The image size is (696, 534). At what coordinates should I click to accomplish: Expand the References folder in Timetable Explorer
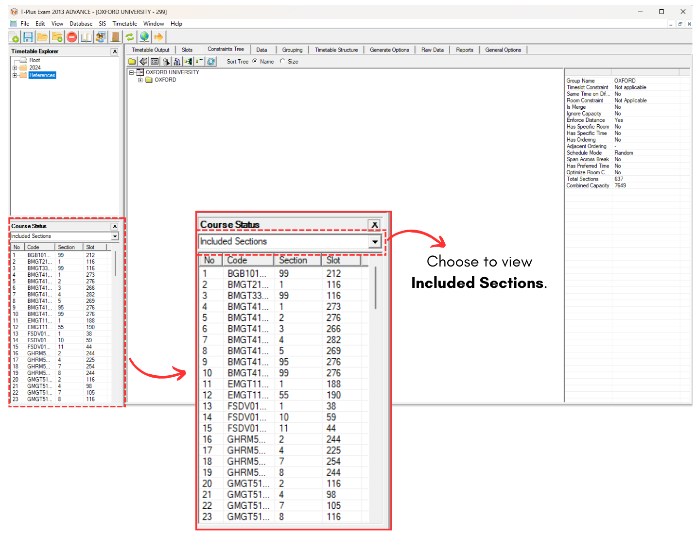pyautogui.click(x=15, y=75)
